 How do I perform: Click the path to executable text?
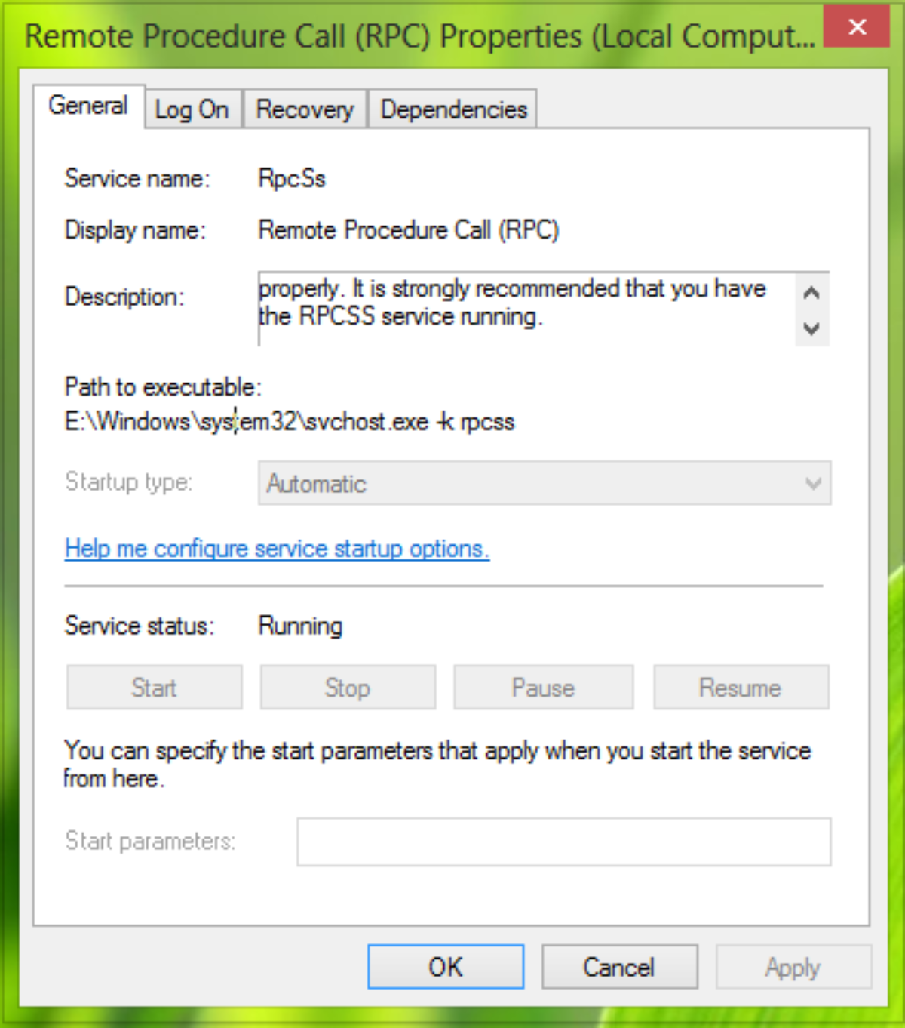click(x=290, y=421)
